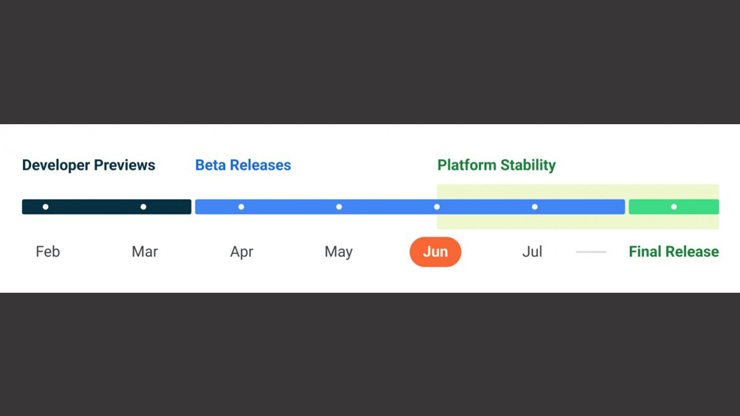Select the dot on the green Final Release bar
Image resolution: width=740 pixels, height=416 pixels.
(674, 207)
